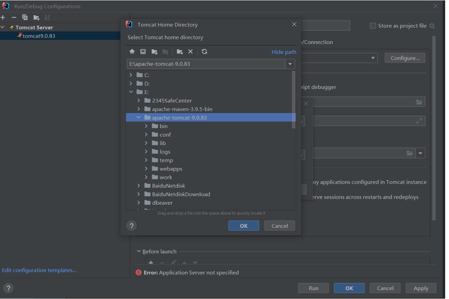The image size is (449, 299).
Task: Click Apply button in Run/Debug Configurations
Action: (x=421, y=288)
